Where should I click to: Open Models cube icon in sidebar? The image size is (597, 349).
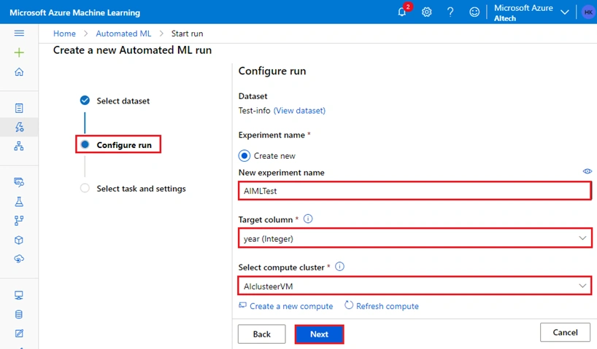pos(19,240)
